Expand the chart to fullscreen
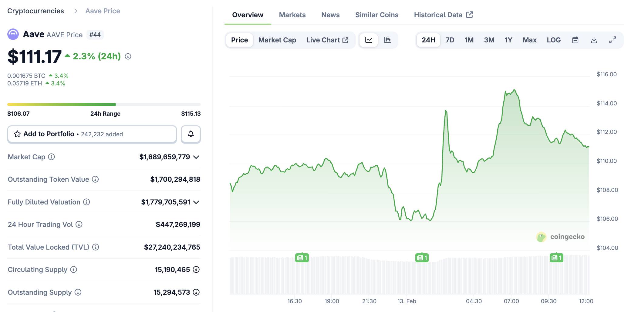Viewport: 628px width, 312px height. 613,40
